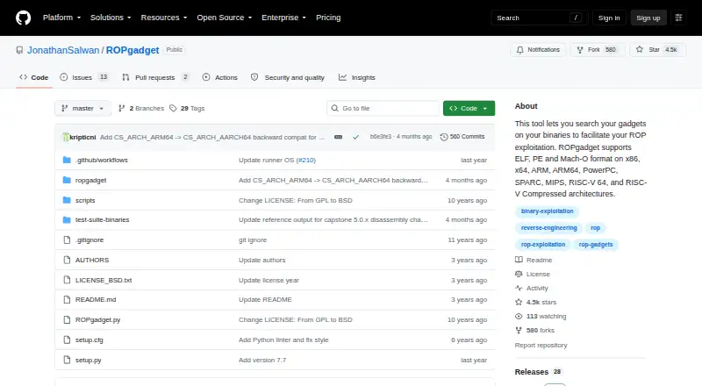Select the reverse-engineering topic tag
This screenshot has width=702, height=386.
click(549, 228)
